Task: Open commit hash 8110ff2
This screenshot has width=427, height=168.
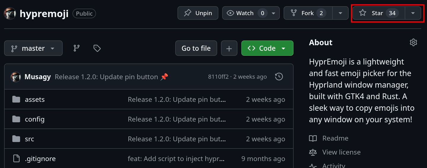Action: (x=218, y=77)
